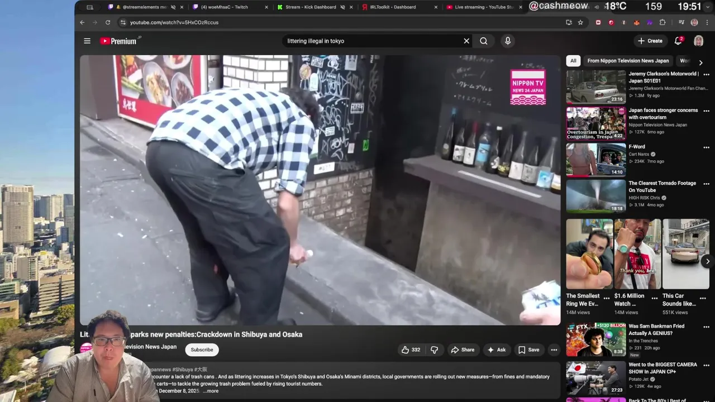The width and height of the screenshot is (715, 402).
Task: Switch to Stream - Kick Dashboard tab
Action: click(x=314, y=7)
